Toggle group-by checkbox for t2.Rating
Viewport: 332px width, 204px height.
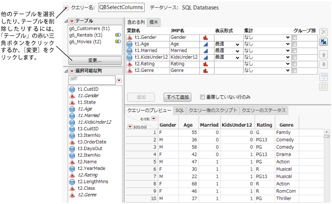click(x=295, y=64)
